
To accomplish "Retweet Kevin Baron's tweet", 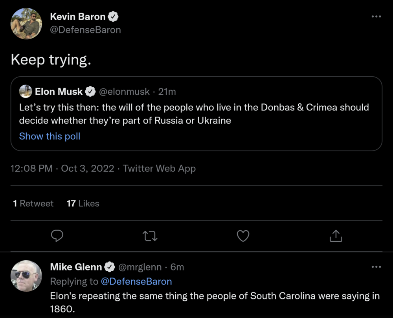I will [x=149, y=236].
